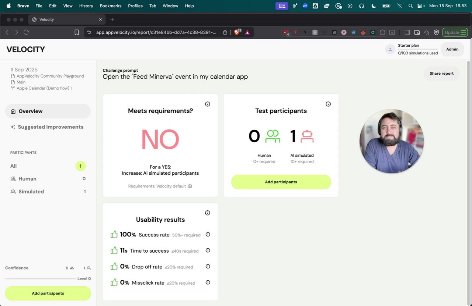Click the pink AI simulated robot icon
The image size is (472, 306).
tap(307, 136)
